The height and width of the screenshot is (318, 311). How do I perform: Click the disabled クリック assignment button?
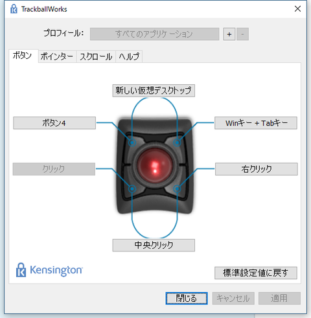54,169
